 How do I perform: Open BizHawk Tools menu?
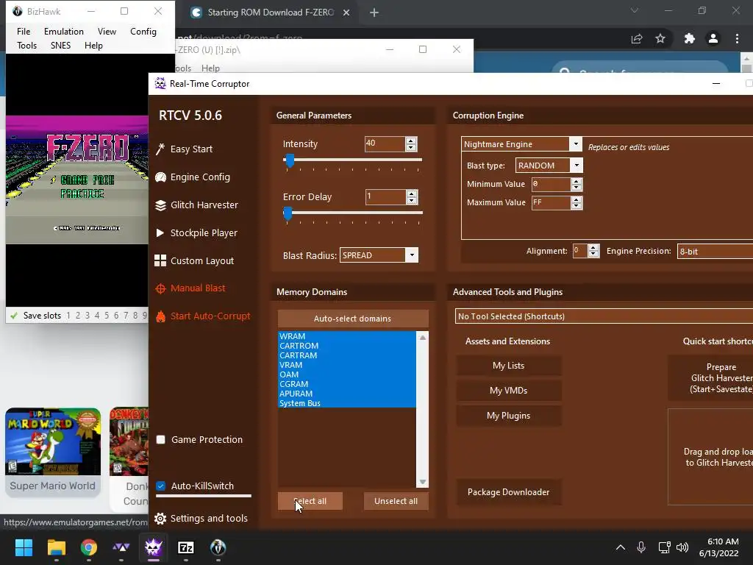click(x=27, y=45)
